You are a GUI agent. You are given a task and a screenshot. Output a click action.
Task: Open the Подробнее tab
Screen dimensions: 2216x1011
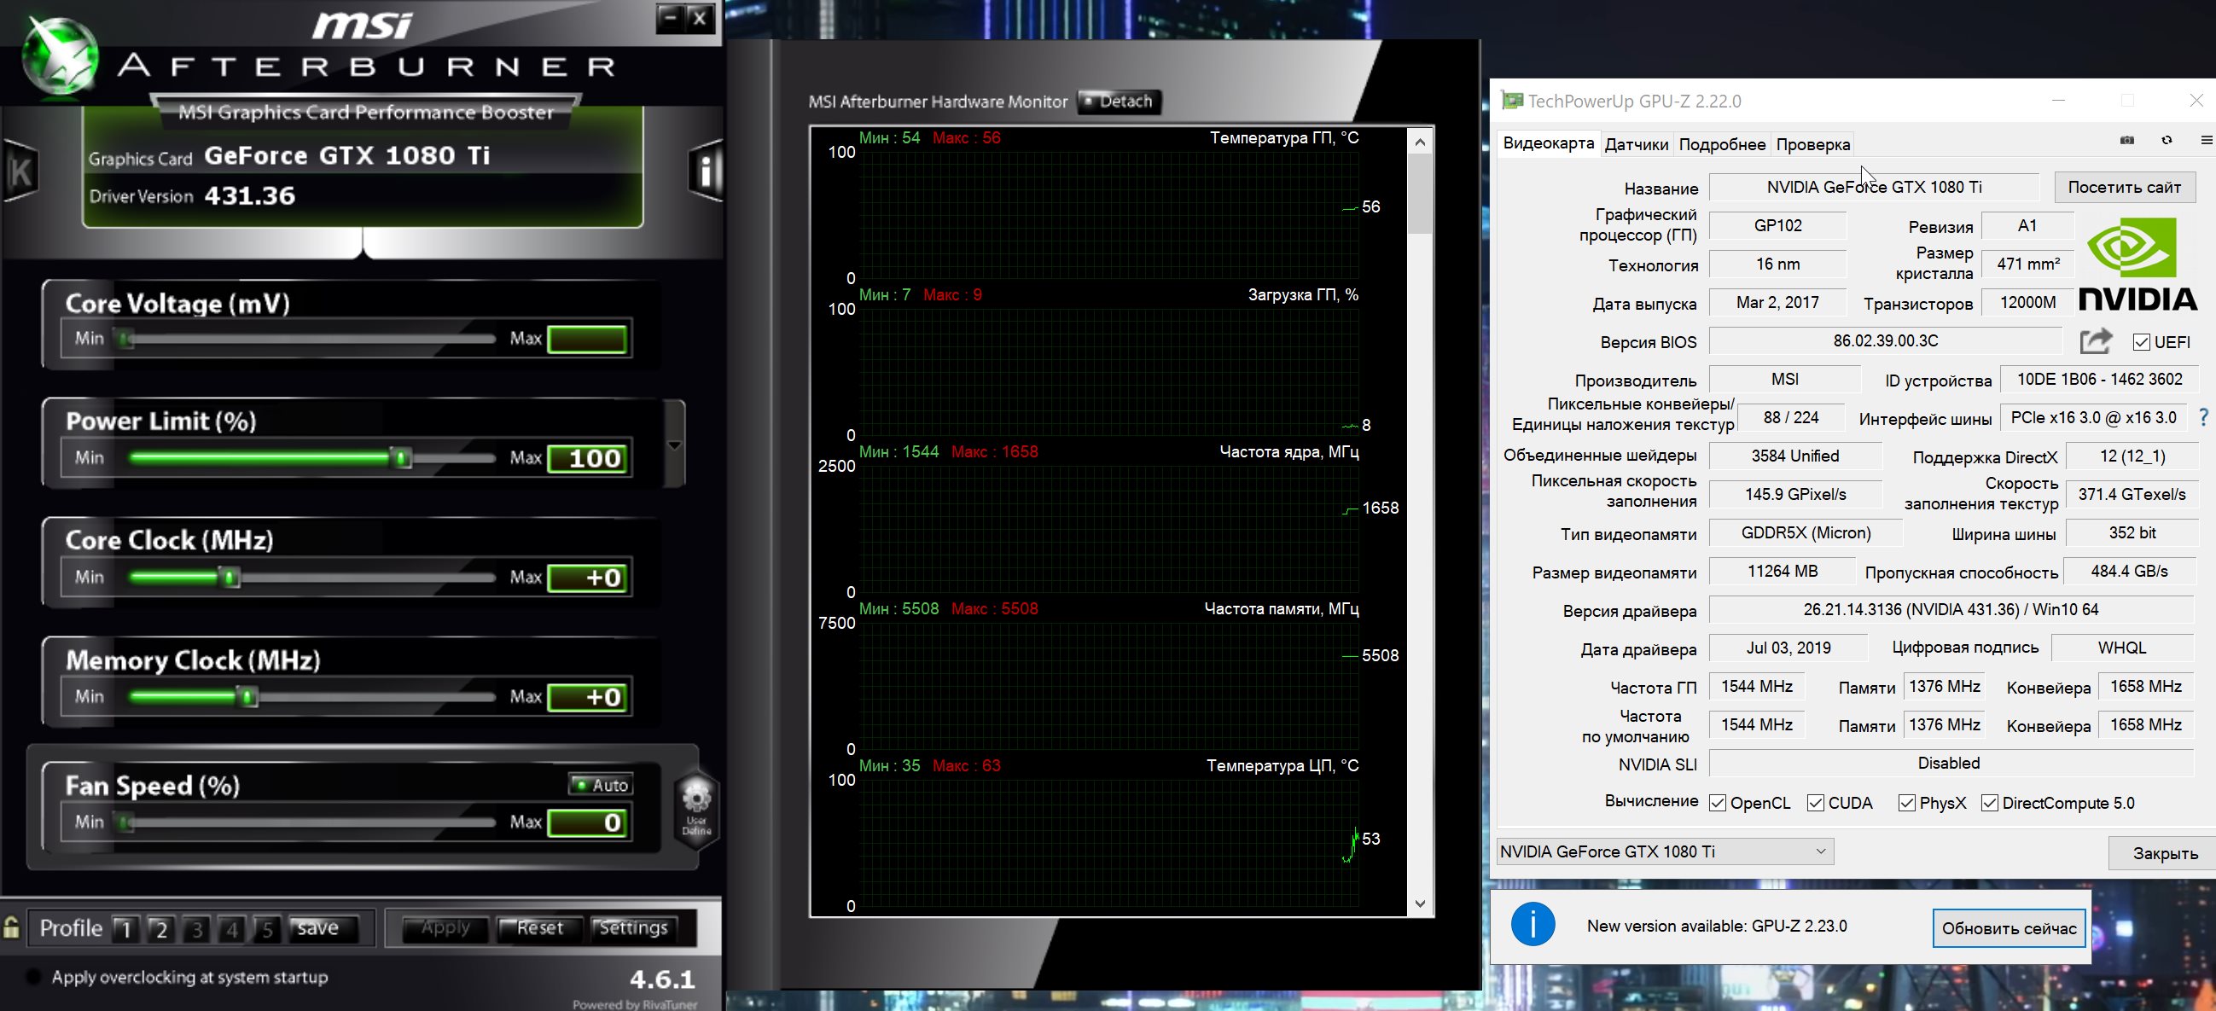coord(1721,144)
